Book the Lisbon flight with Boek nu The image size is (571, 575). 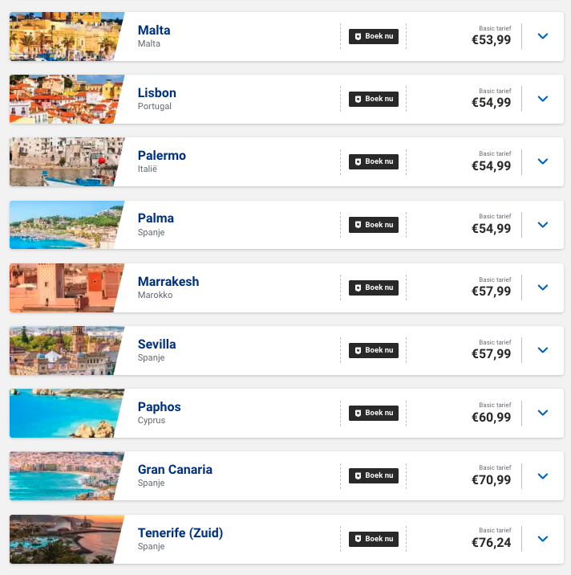tap(374, 99)
